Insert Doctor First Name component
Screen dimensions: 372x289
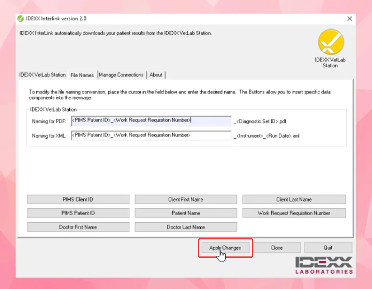pyautogui.click(x=78, y=227)
